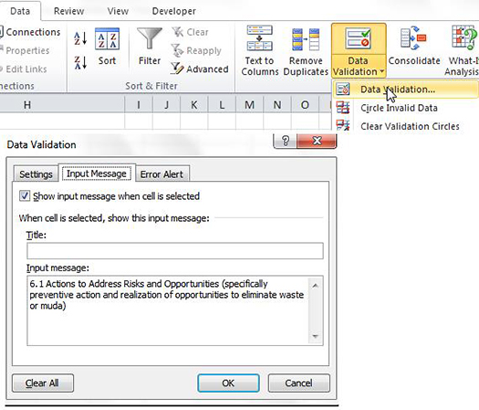Click the dialog help question mark button
Screen dimensions: 479x410
click(286, 141)
